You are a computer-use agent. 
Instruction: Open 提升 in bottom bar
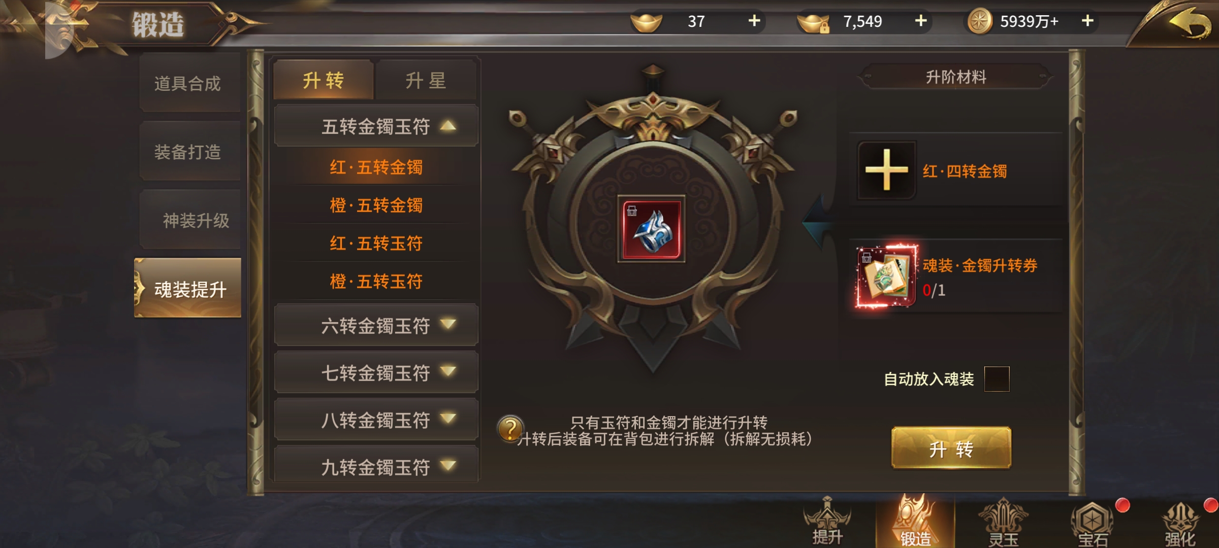827,522
